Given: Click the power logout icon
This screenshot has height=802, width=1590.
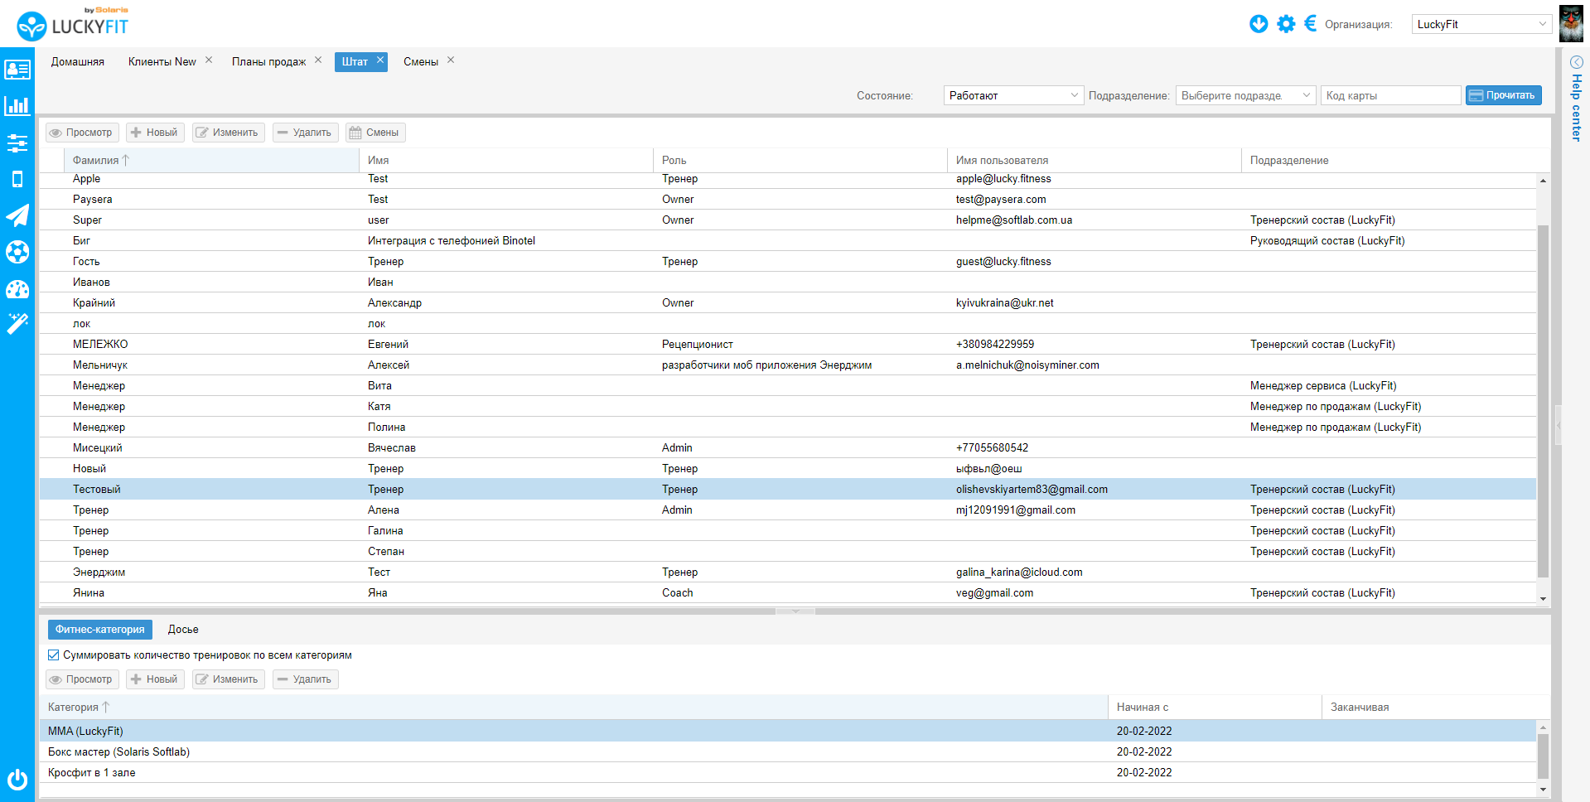Looking at the screenshot, I should pos(17,780).
